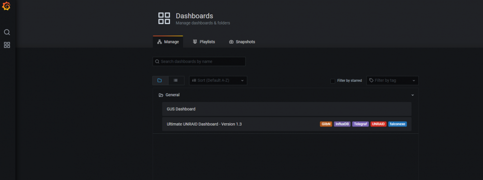Click the Dashboards page title
Screen dimensions: 483x180
194,16
